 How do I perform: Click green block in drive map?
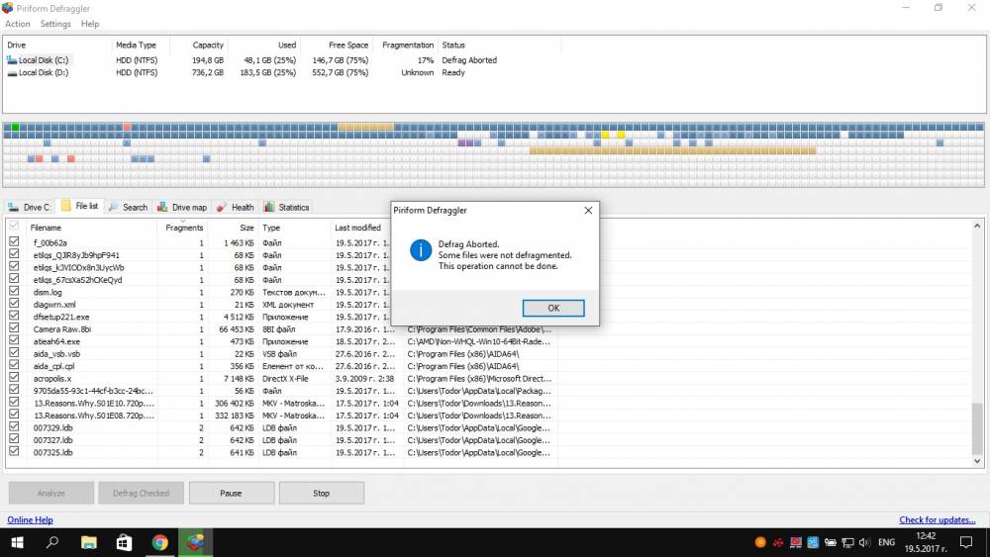pyautogui.click(x=15, y=127)
